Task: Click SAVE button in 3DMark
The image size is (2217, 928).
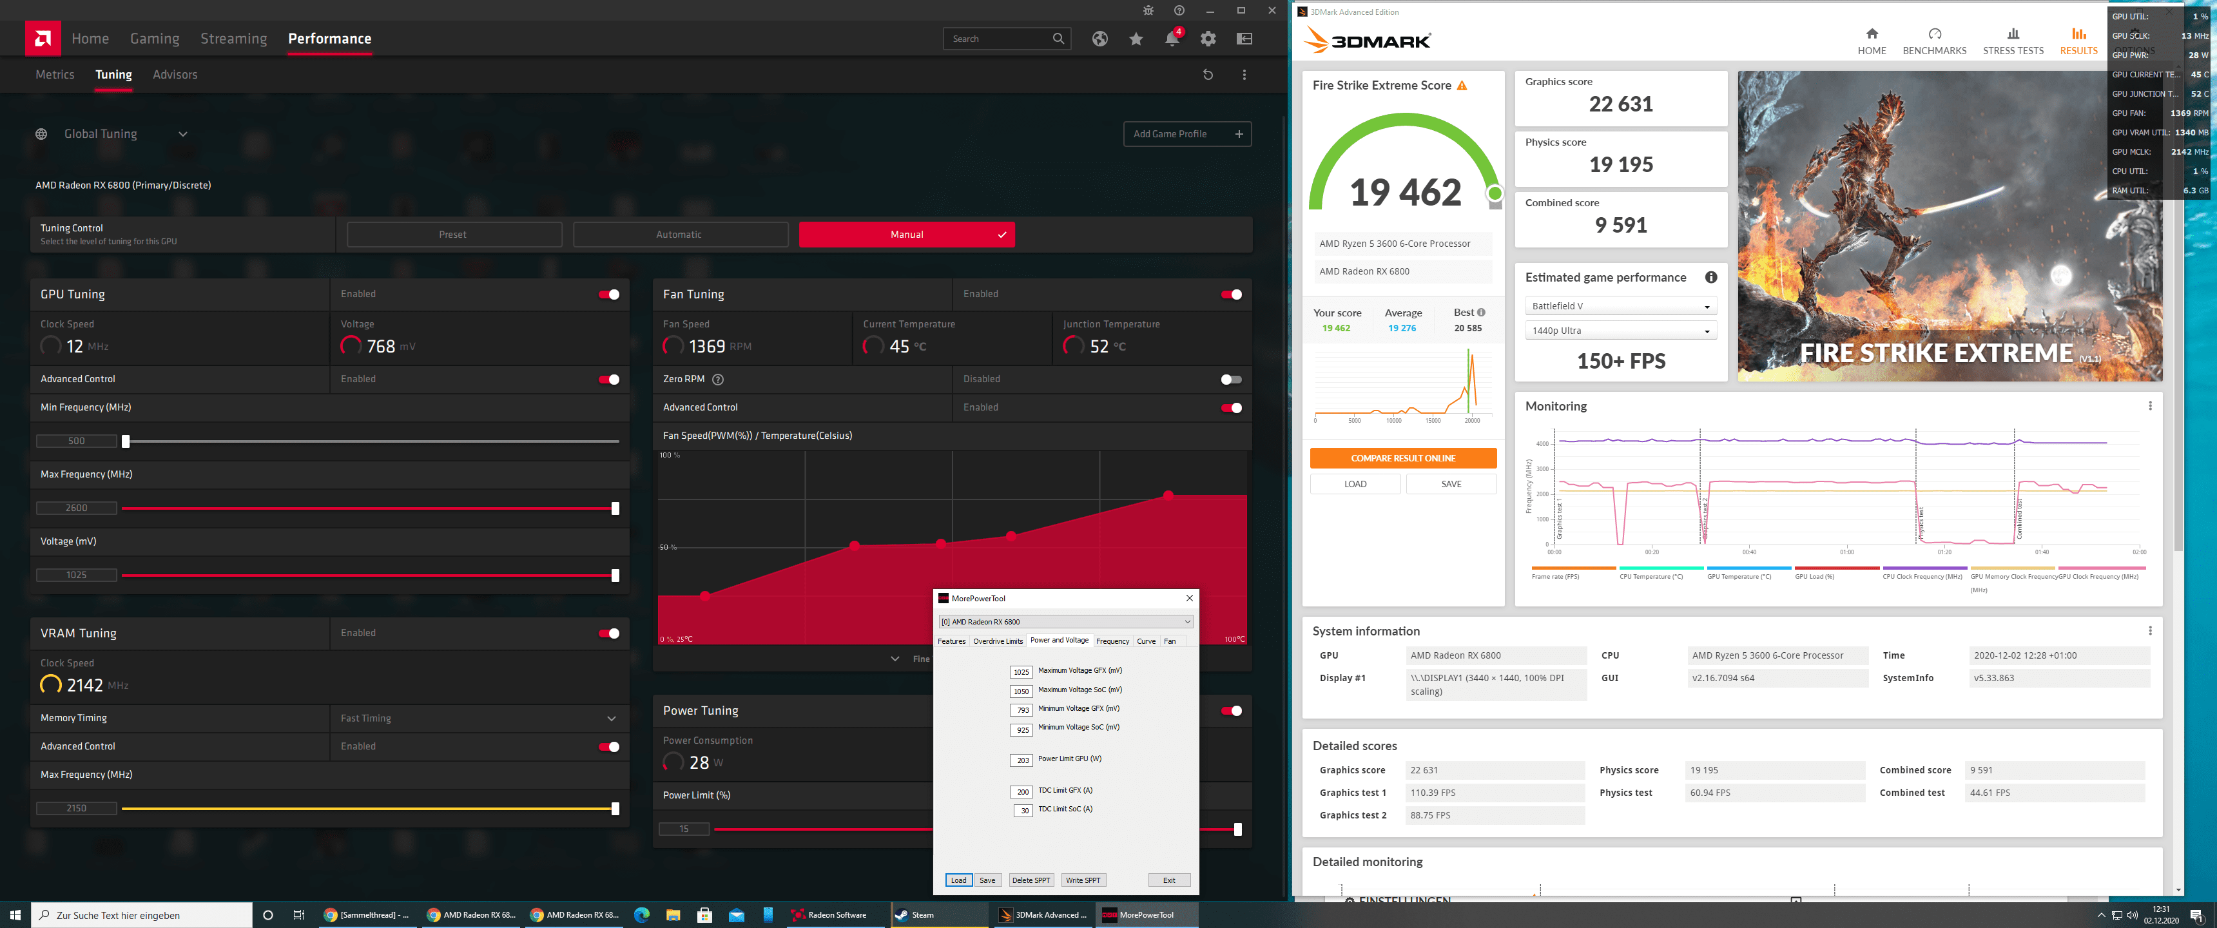Action: [x=1451, y=485]
